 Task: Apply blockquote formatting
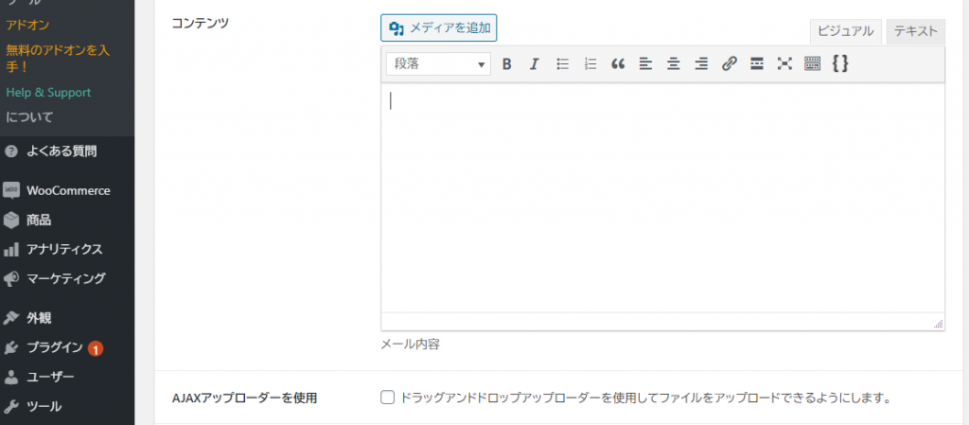(618, 63)
